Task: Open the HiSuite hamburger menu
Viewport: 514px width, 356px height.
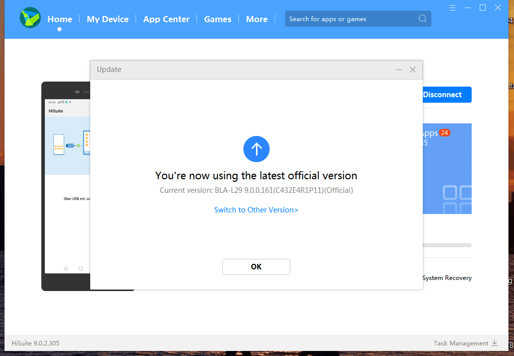Action: coord(453,8)
